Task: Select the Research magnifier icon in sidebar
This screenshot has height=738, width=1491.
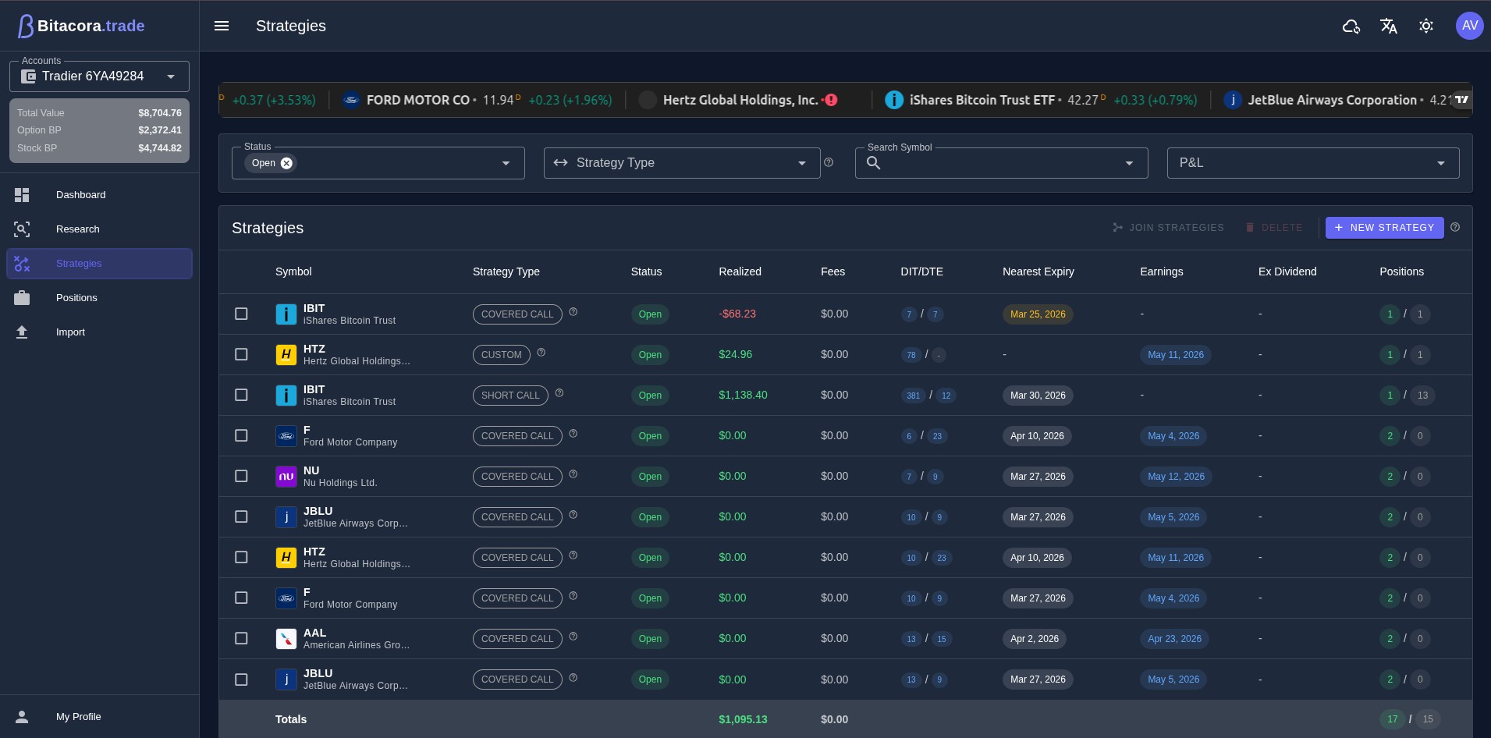Action: point(22,229)
